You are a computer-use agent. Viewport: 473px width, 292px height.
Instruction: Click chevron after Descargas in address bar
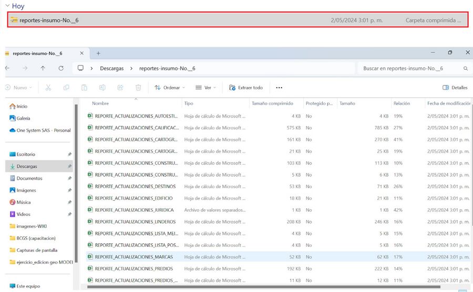click(131, 68)
